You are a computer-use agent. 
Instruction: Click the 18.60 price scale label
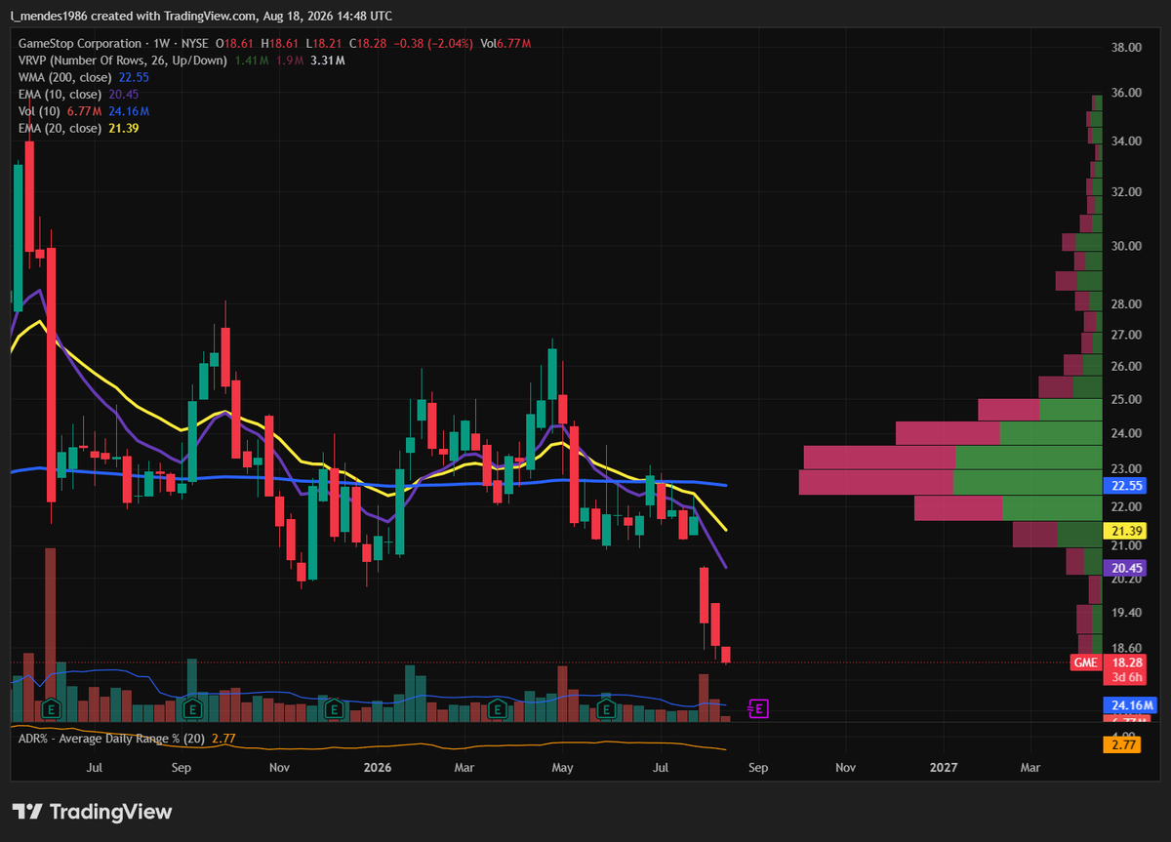(1127, 648)
